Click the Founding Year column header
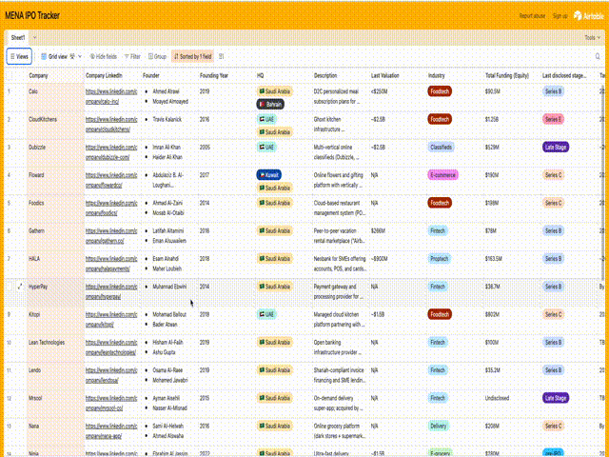The image size is (609, 457). pos(226,76)
